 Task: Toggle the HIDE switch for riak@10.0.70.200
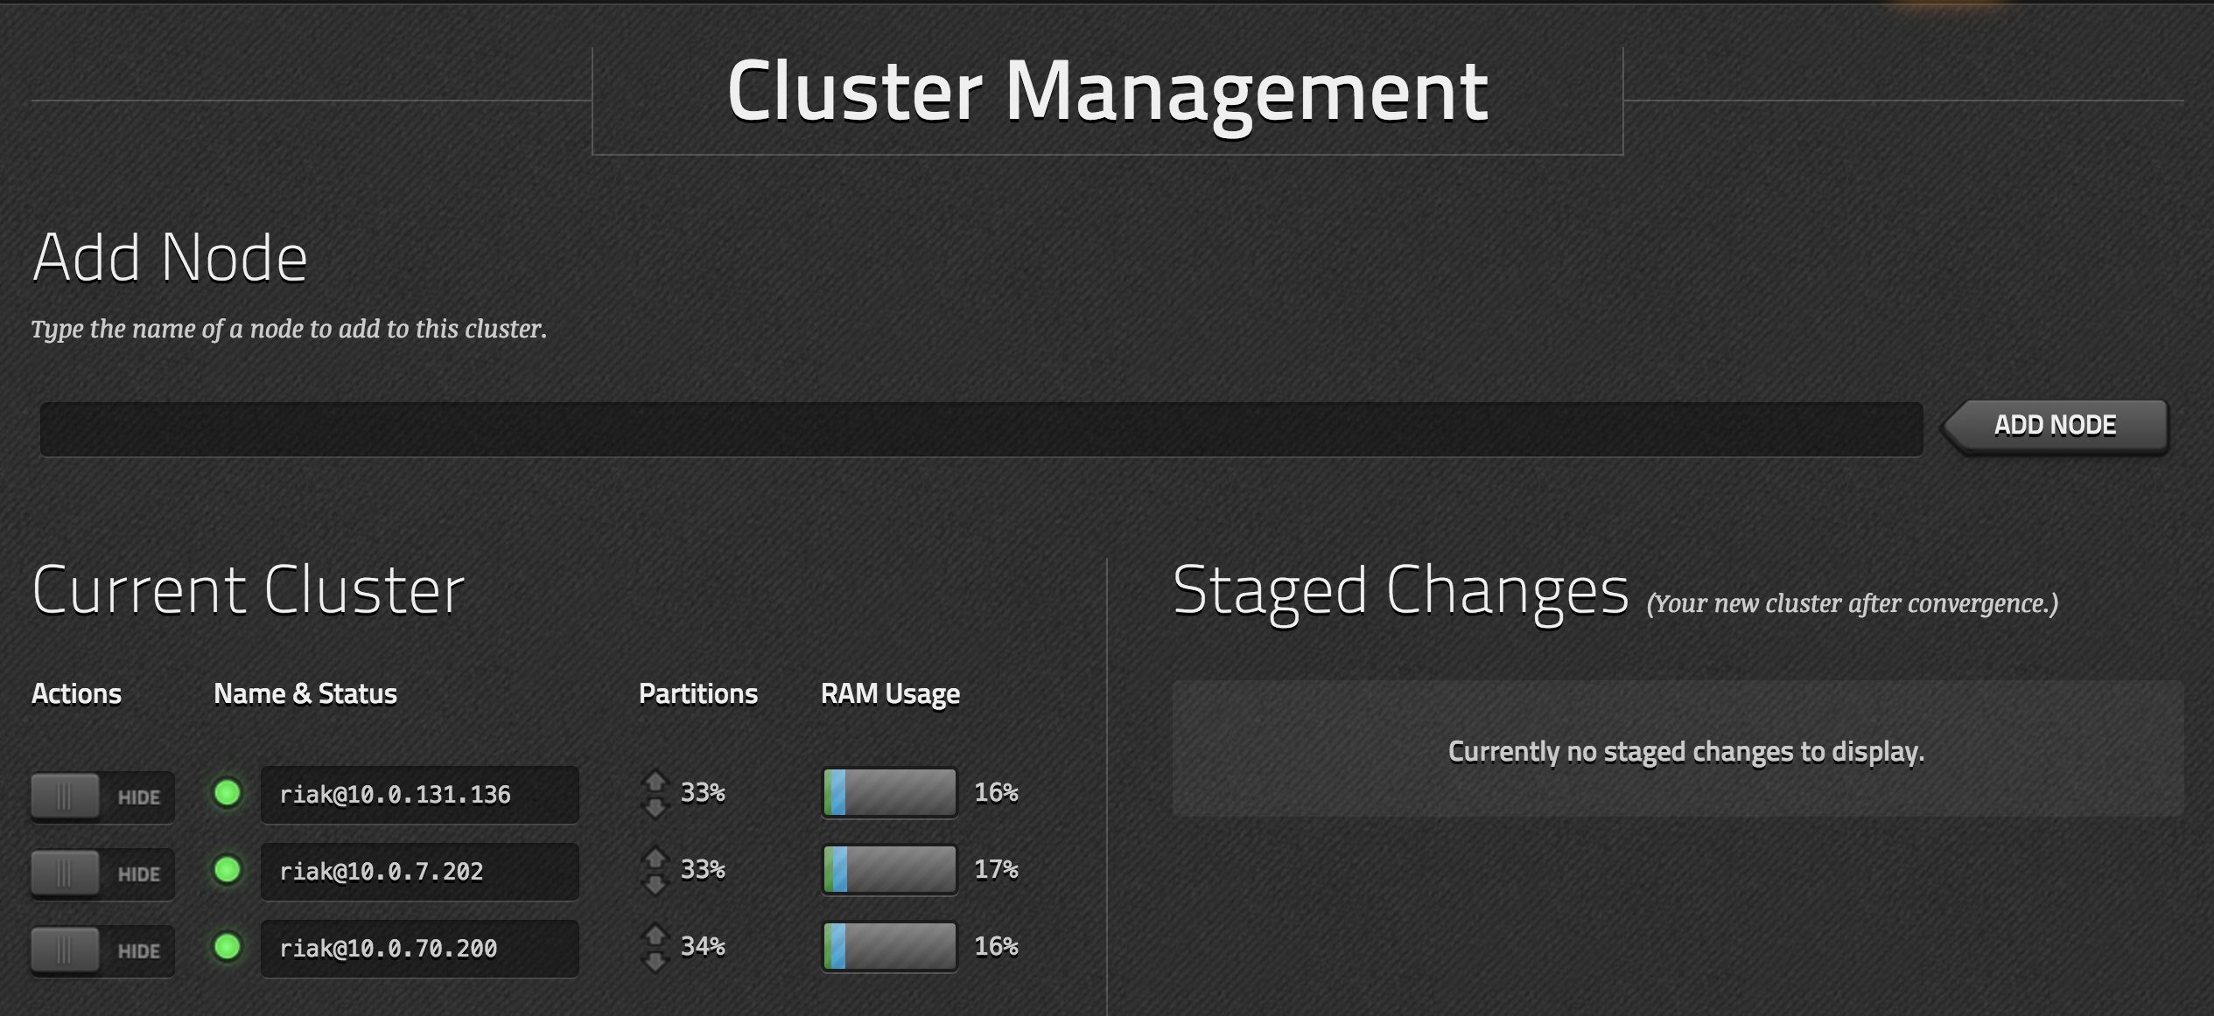click(x=102, y=950)
